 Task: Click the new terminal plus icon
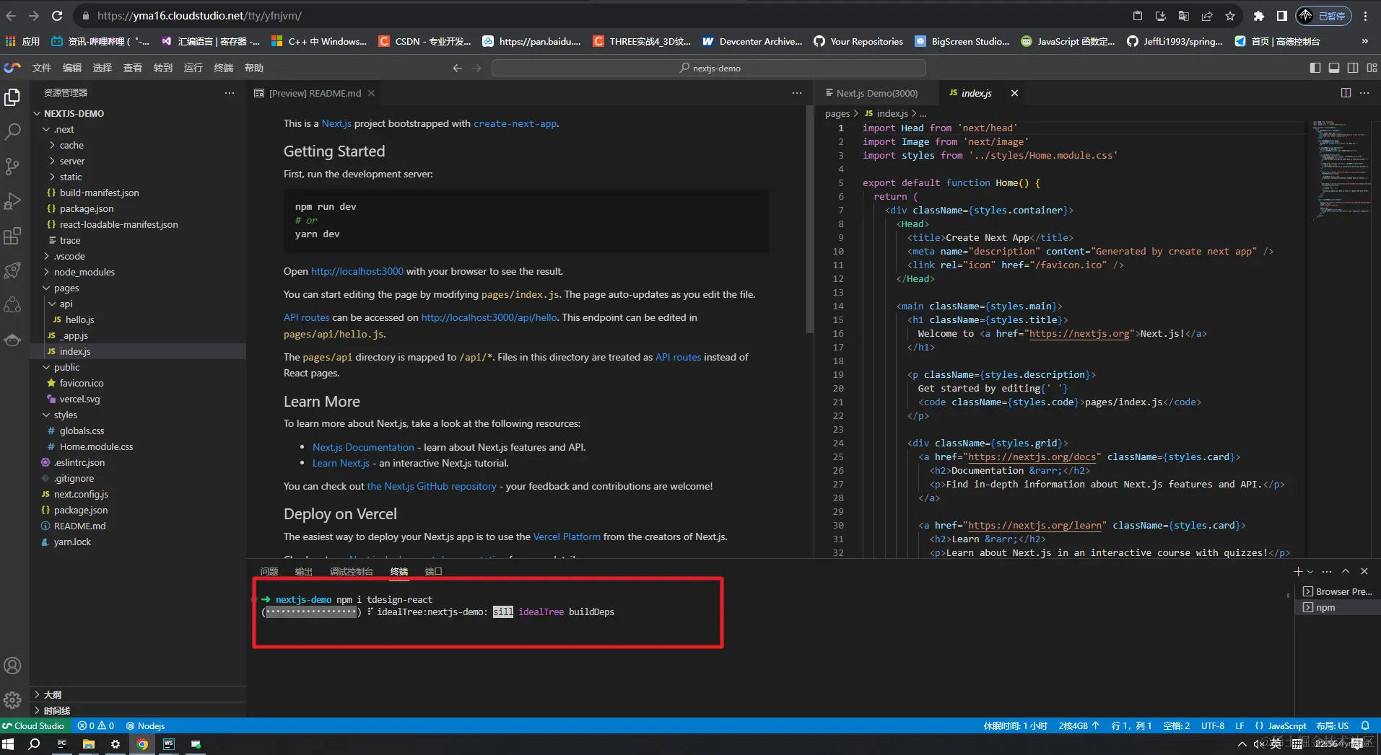[x=1298, y=571]
